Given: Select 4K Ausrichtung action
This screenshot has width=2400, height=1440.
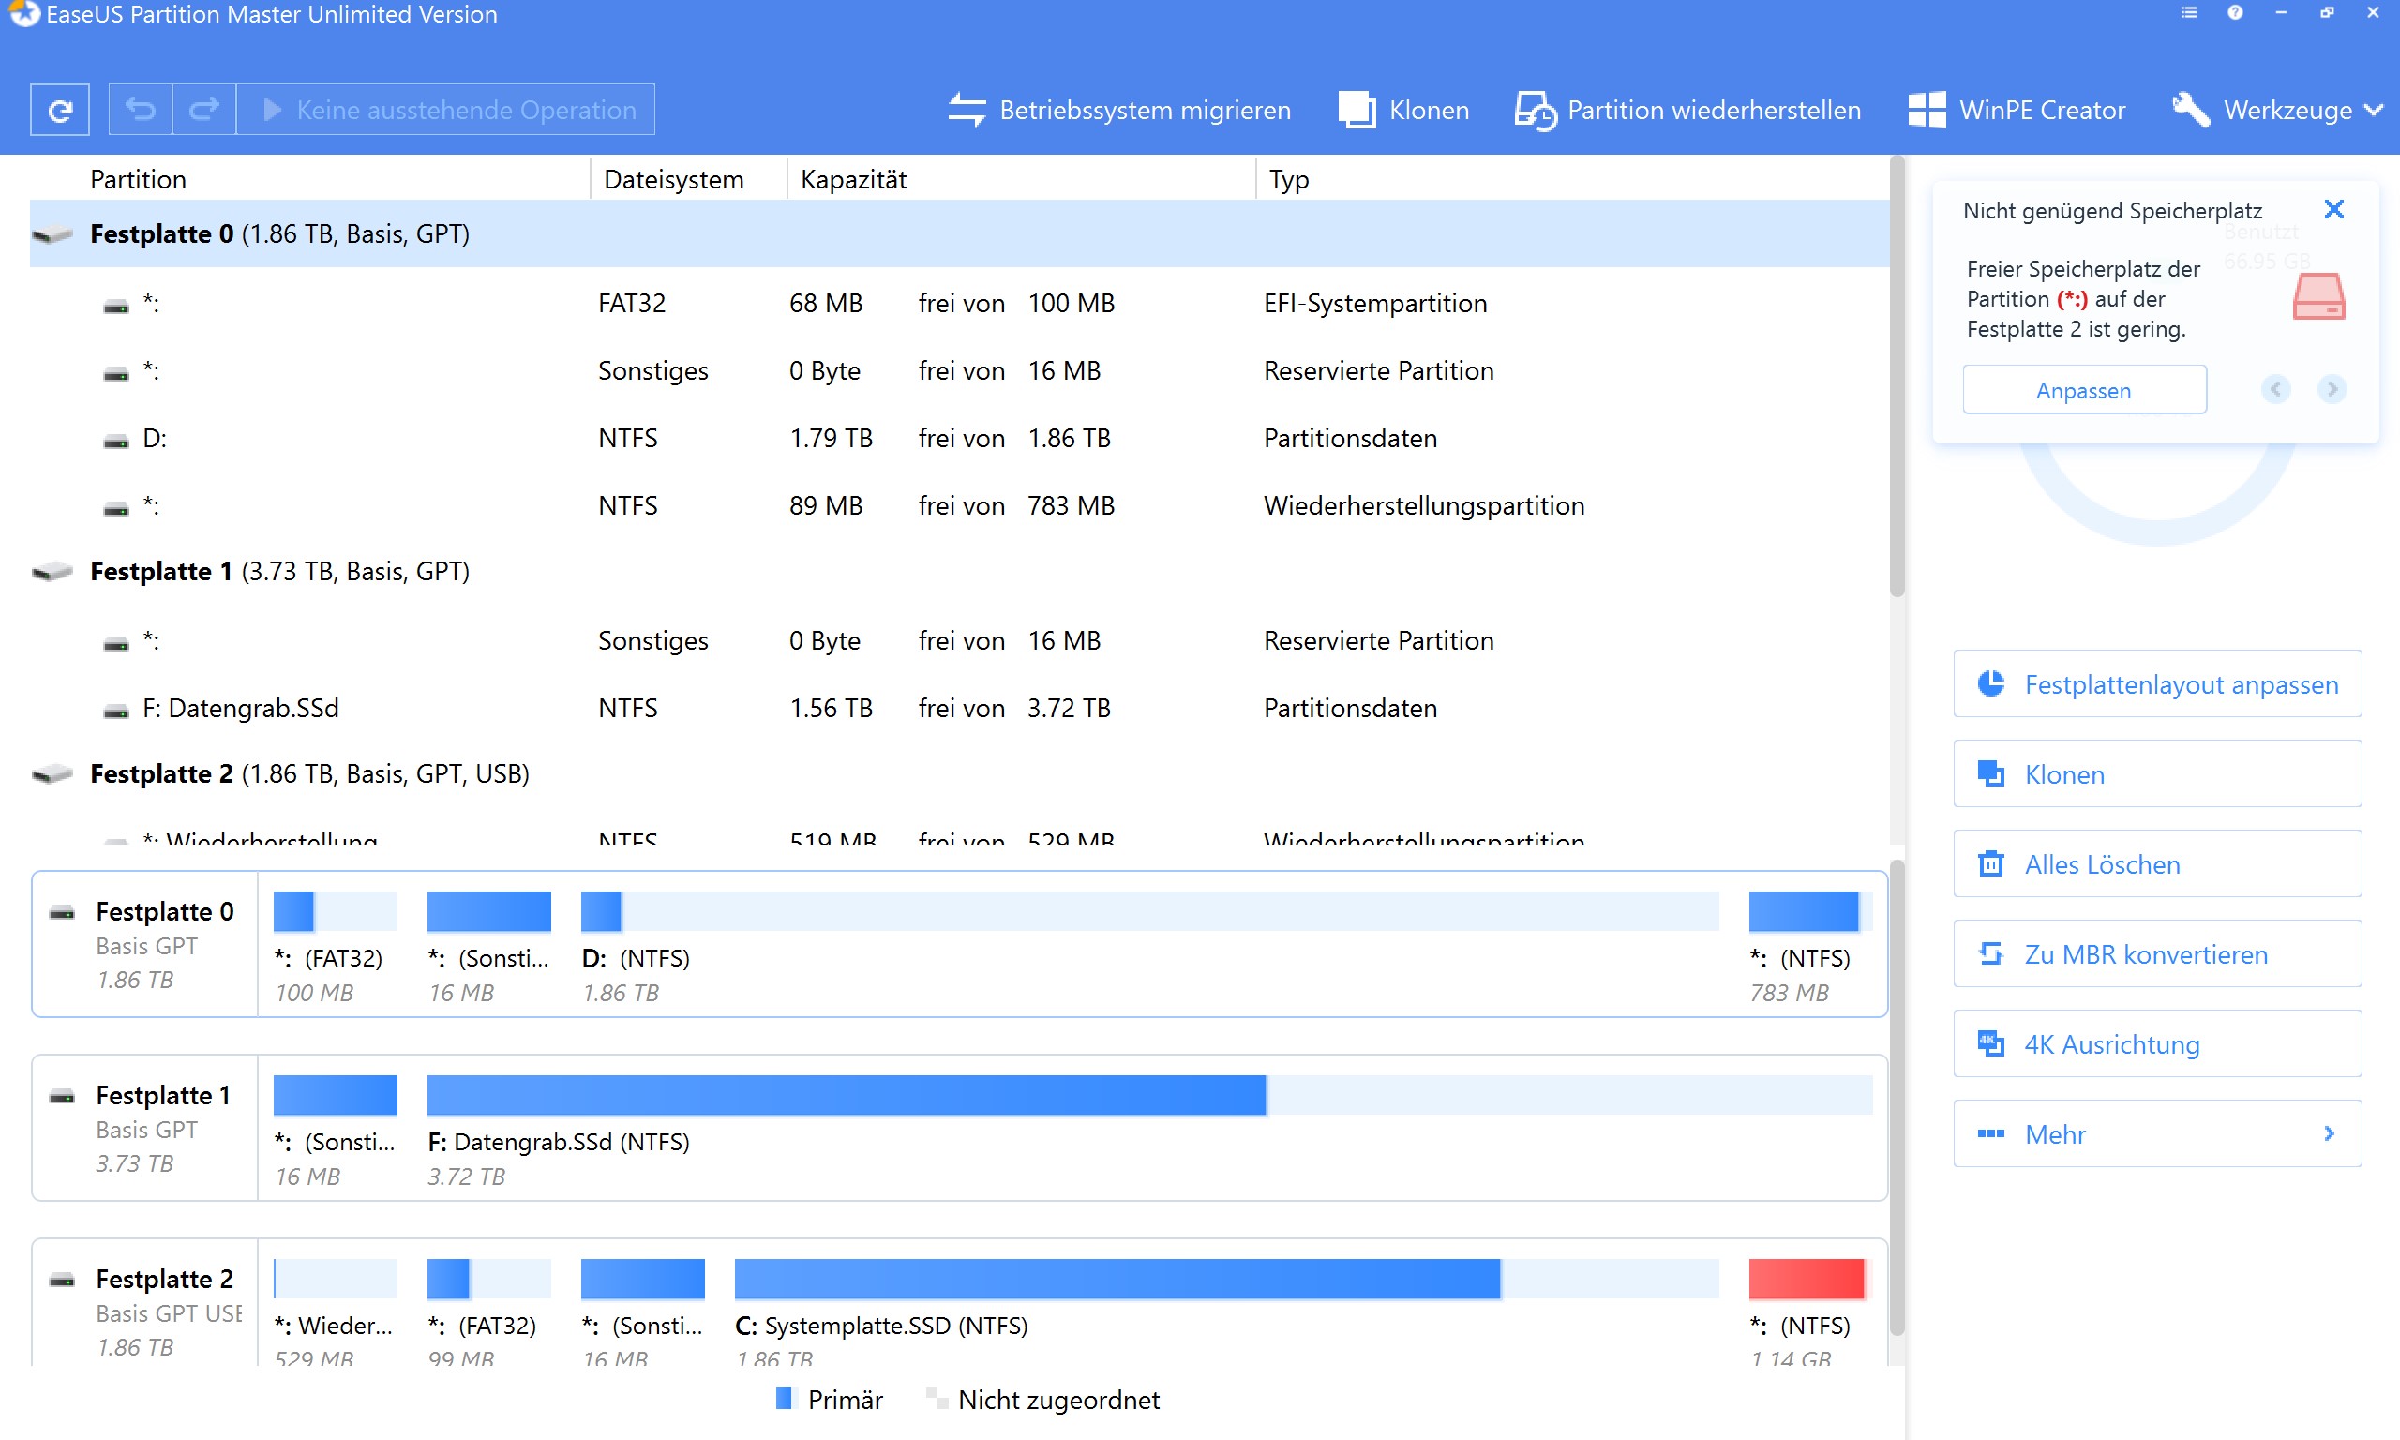Looking at the screenshot, I should [x=2156, y=1044].
